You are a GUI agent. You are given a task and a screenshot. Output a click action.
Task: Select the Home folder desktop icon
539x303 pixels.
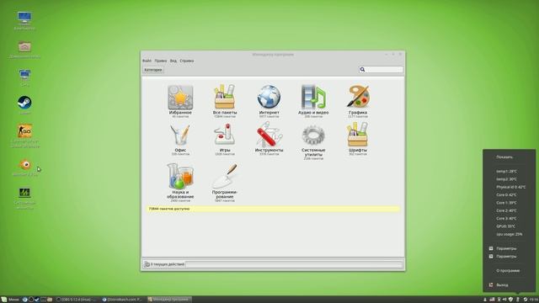(24, 50)
